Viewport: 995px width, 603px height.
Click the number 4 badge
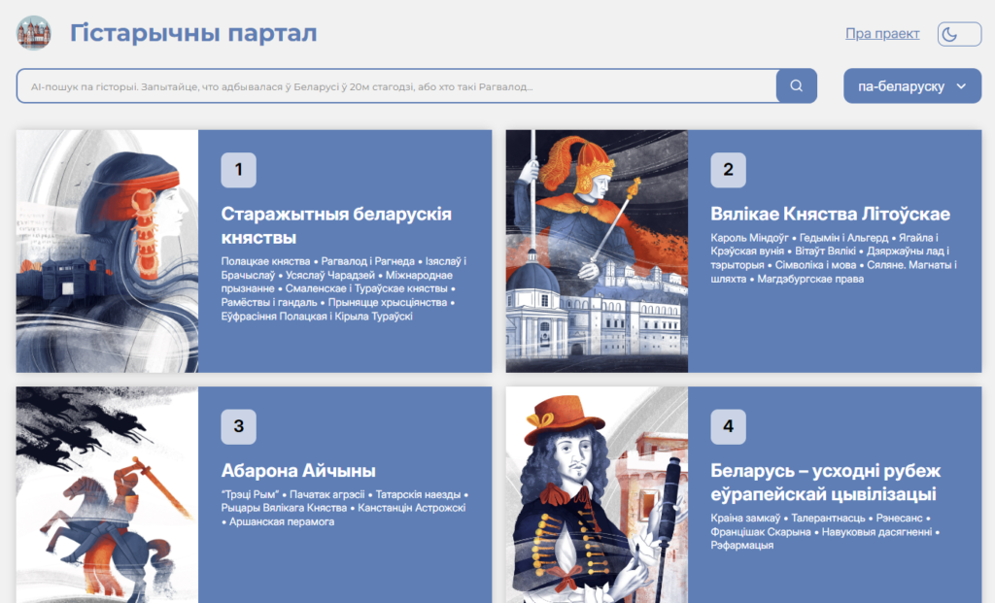click(x=728, y=426)
